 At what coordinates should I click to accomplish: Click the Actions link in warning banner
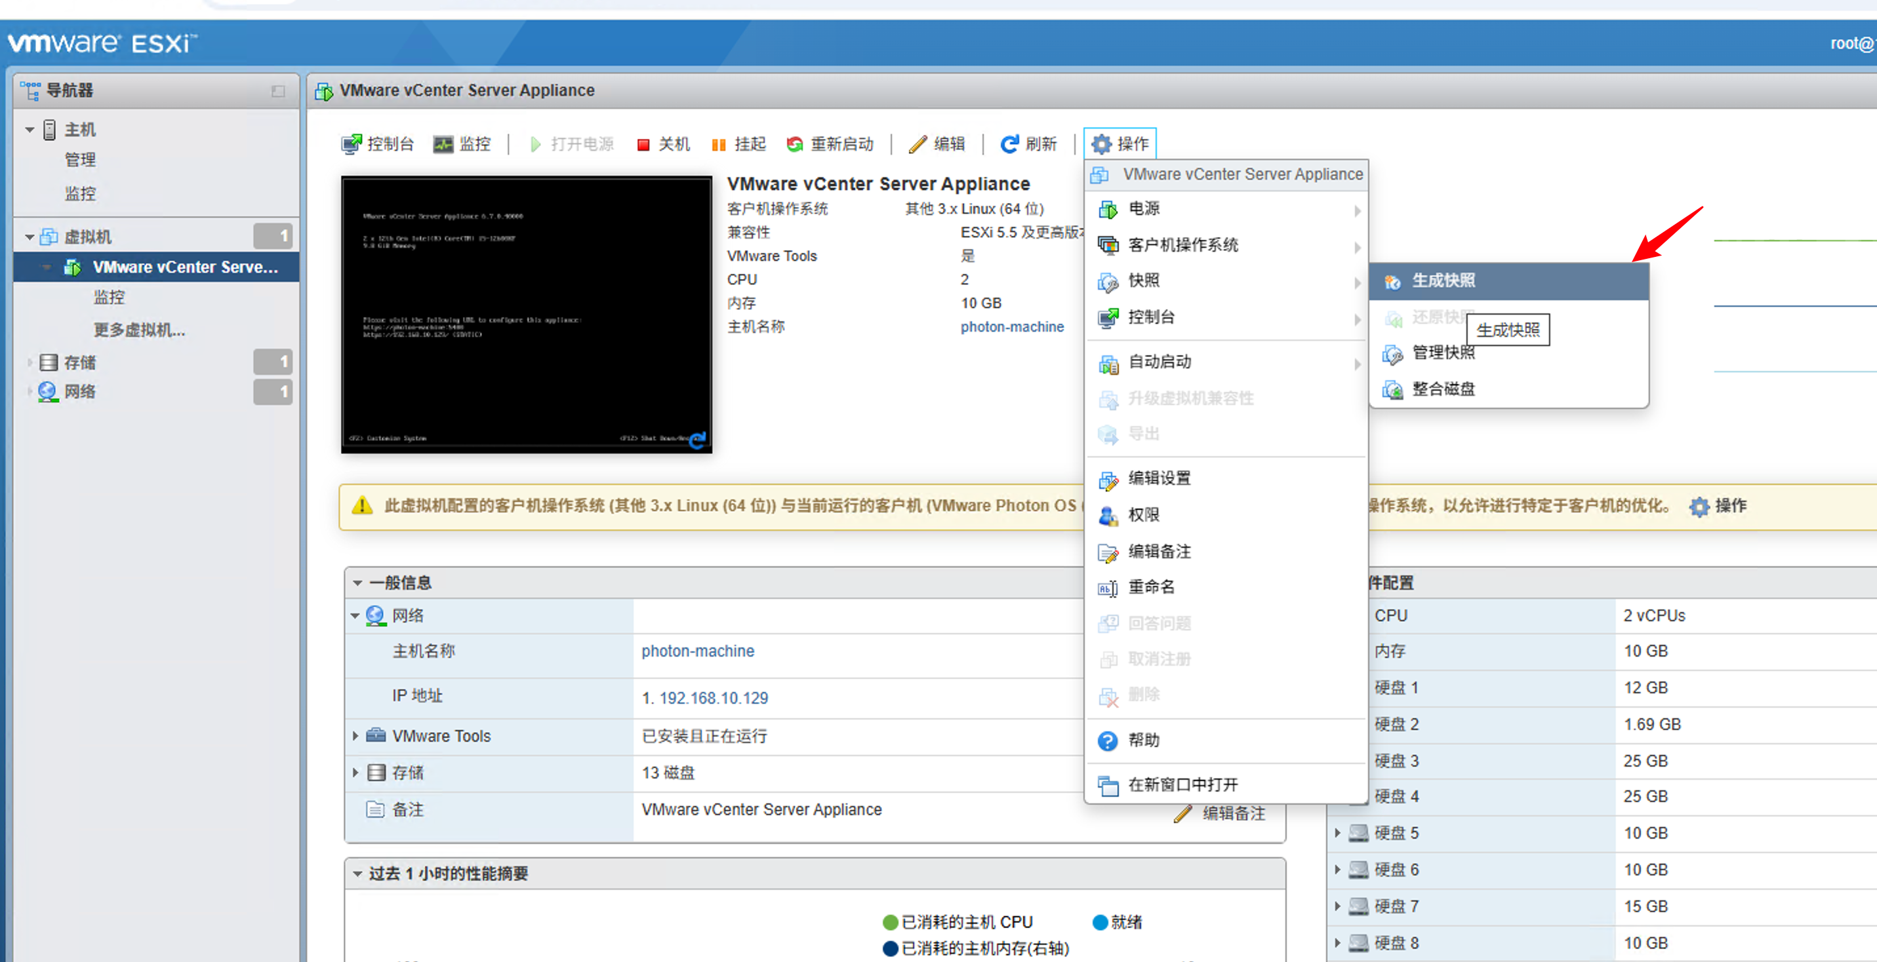tap(1718, 506)
